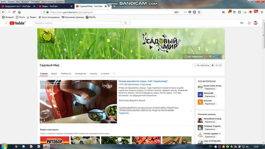265x149 pixels.
Task: Subscribe to Белая аллея channel
Action: [x=210, y=89]
